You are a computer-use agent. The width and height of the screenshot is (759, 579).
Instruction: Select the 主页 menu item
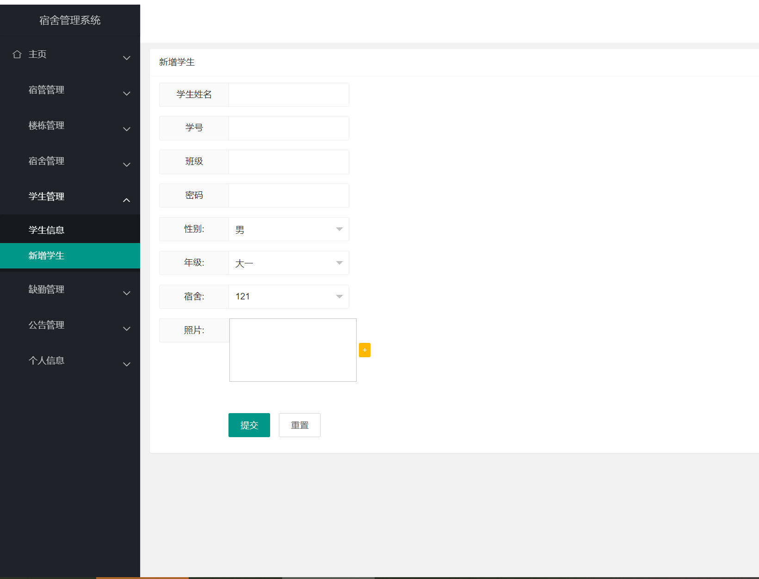point(70,55)
